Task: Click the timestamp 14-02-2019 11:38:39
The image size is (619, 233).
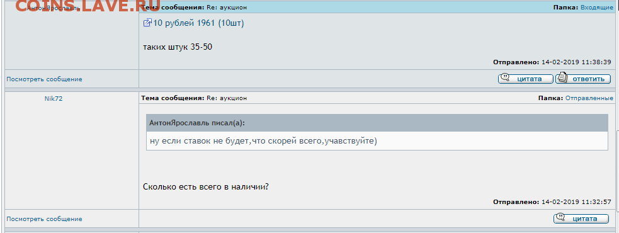Action: pyautogui.click(x=576, y=62)
